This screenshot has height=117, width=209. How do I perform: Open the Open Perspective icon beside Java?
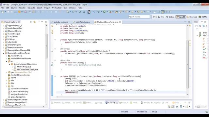[x=154, y=17]
